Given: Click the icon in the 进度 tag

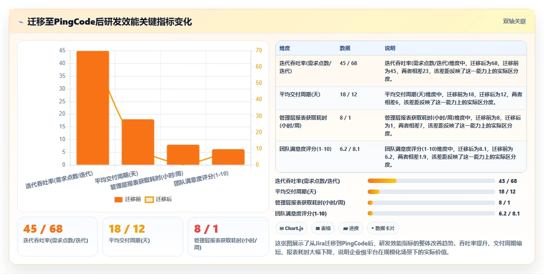Looking at the screenshot, I should [345, 229].
